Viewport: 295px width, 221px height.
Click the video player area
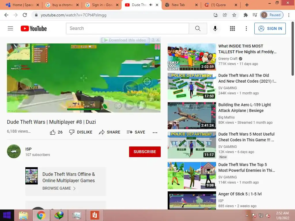coord(84,78)
